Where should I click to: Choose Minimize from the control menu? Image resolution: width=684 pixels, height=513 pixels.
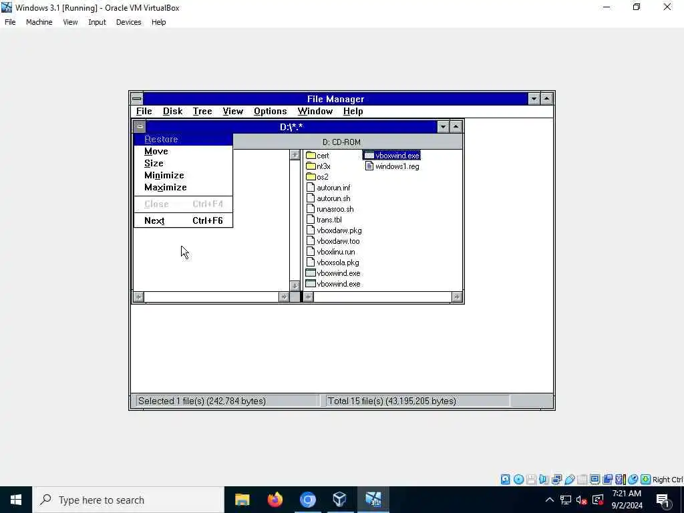(183, 176)
